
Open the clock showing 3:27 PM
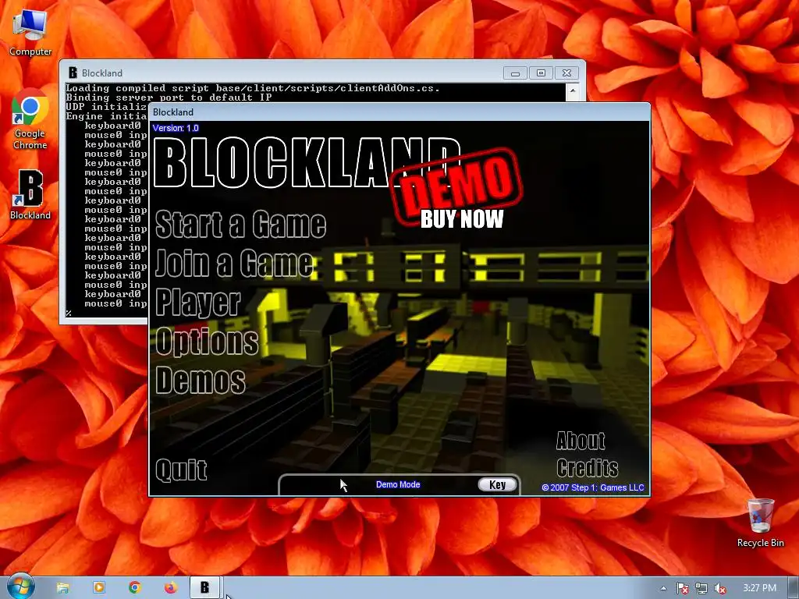click(x=760, y=588)
